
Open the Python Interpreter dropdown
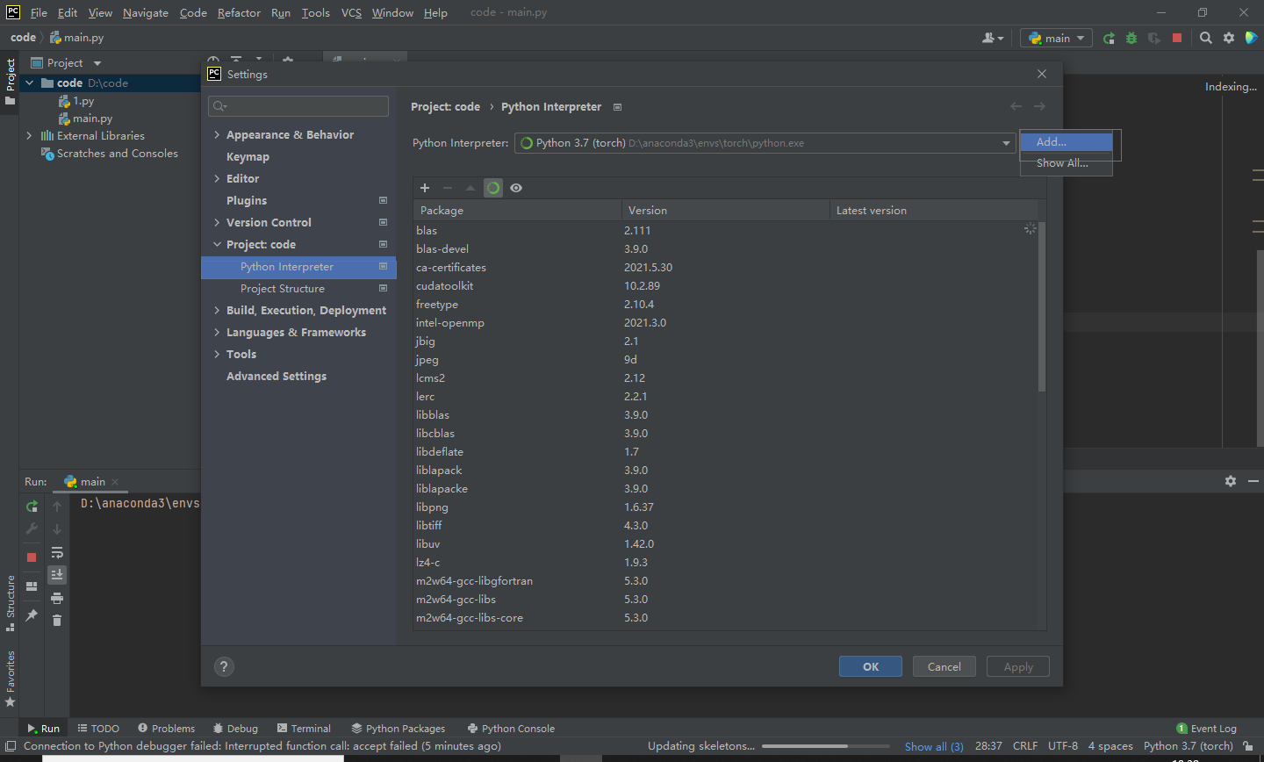tap(765, 143)
